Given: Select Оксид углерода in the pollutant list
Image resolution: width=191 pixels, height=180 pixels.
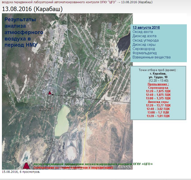Looking at the screenshot, I should [x=146, y=40].
